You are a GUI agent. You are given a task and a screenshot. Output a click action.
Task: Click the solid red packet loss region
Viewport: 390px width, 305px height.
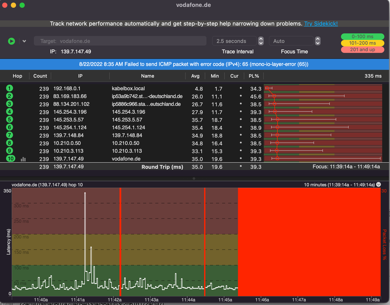(309, 242)
